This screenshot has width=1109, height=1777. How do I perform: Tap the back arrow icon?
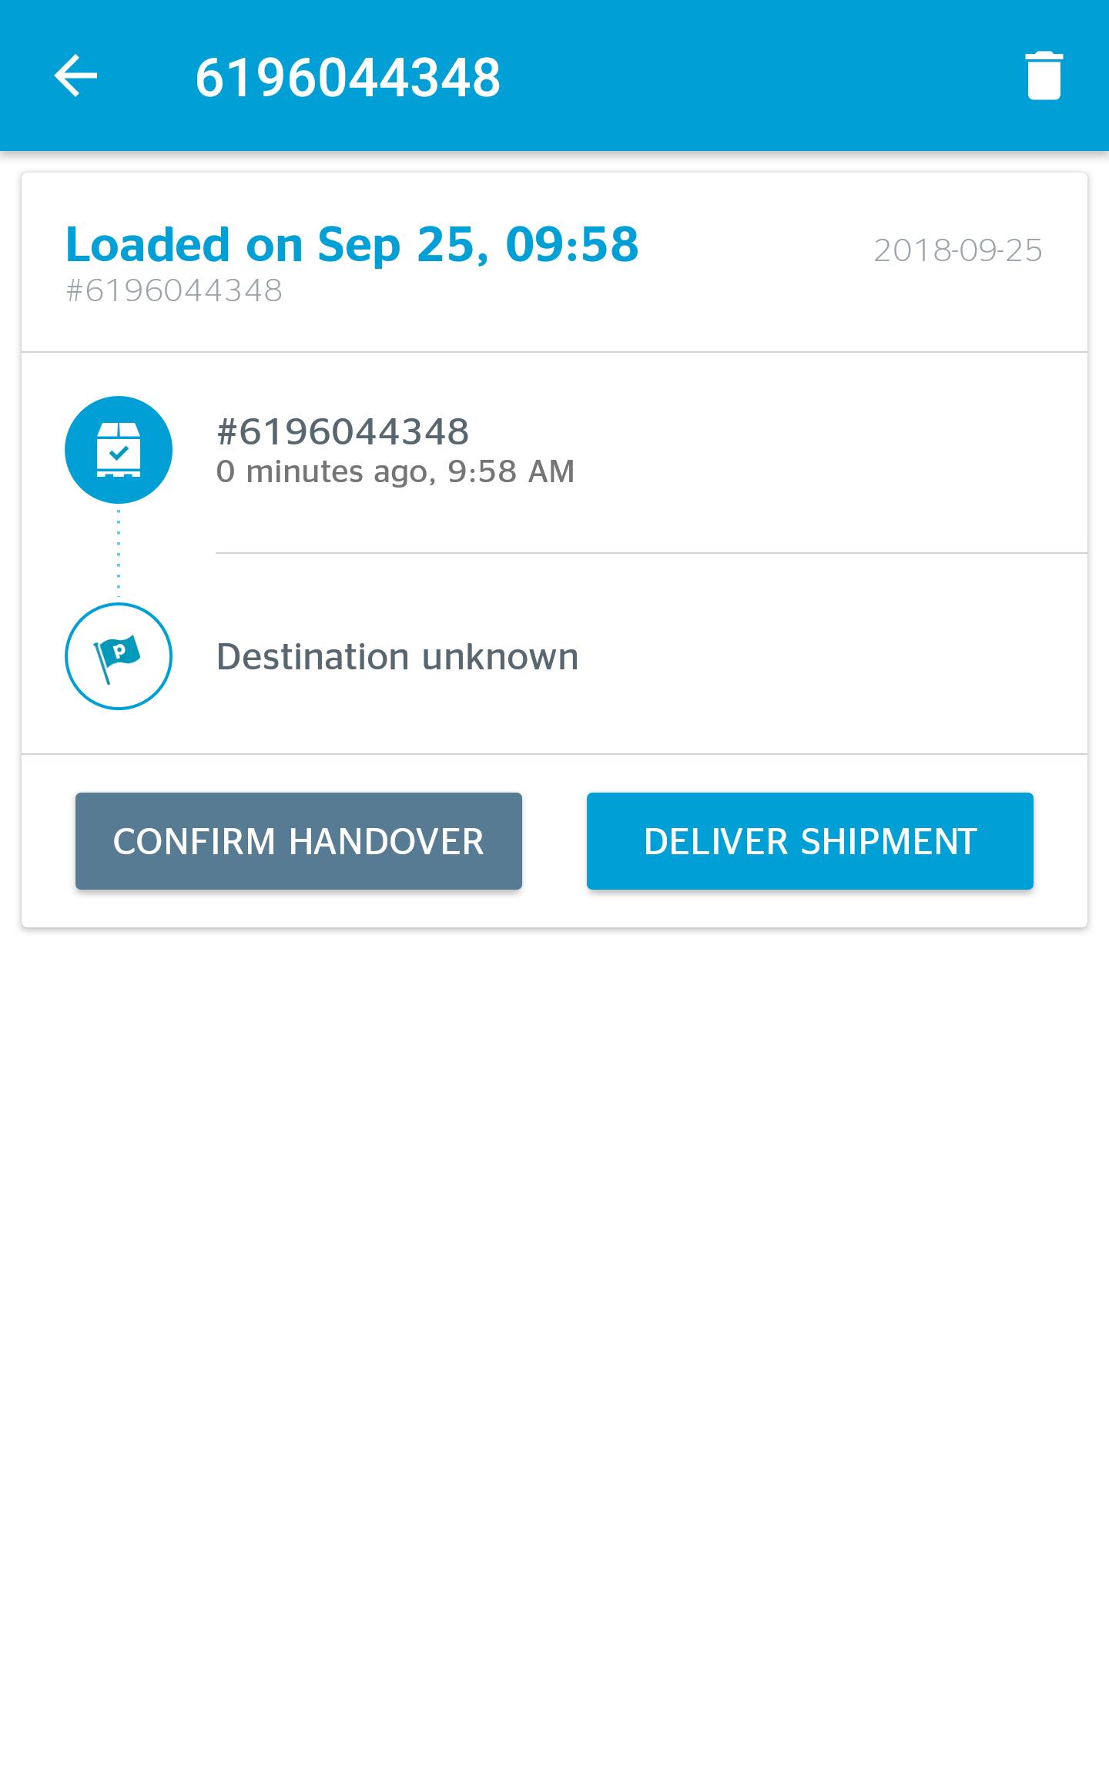tap(75, 75)
